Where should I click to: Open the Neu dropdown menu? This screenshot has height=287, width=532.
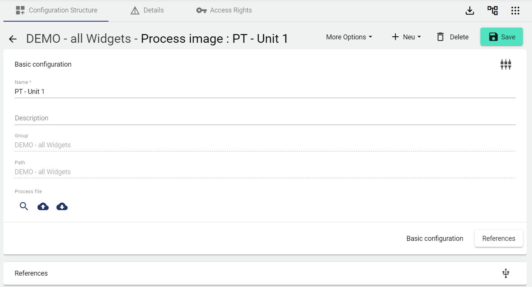pyautogui.click(x=406, y=37)
